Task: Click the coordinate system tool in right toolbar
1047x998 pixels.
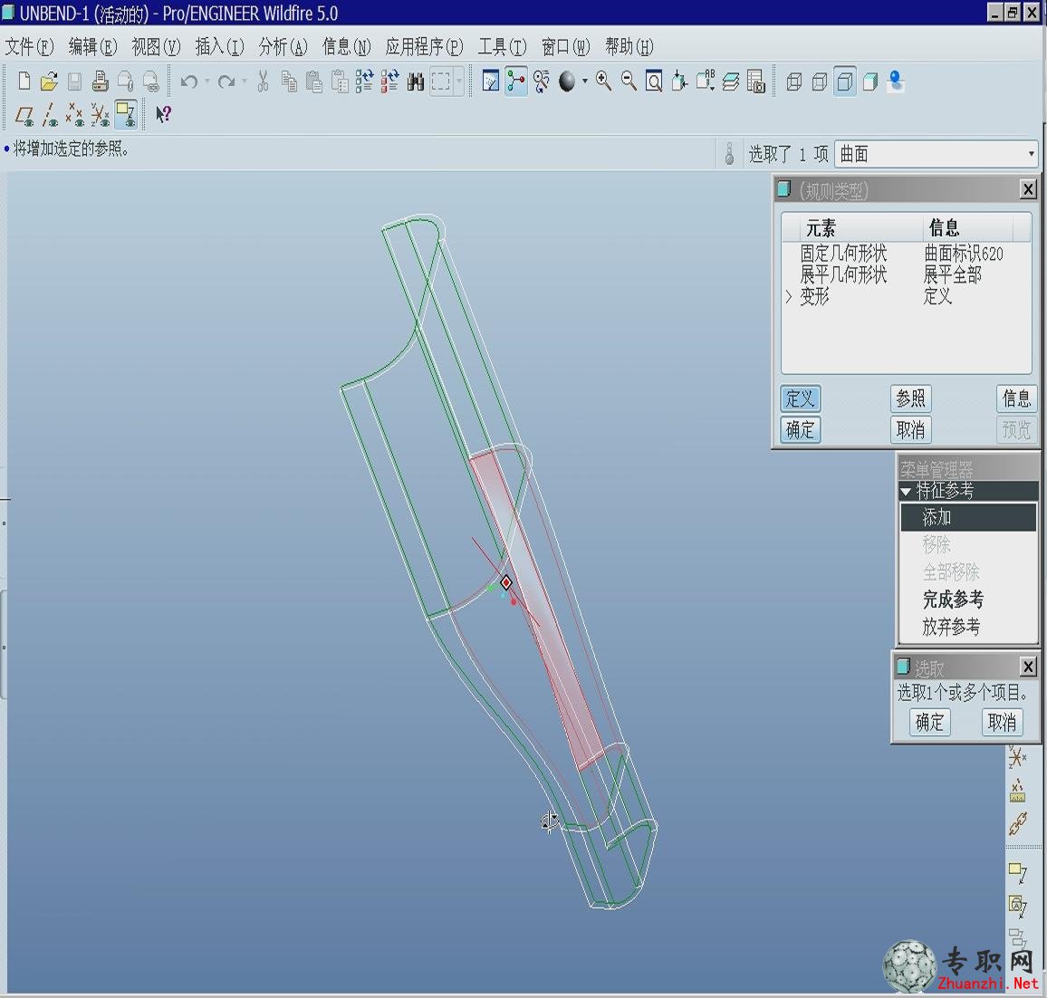Action: (1017, 758)
